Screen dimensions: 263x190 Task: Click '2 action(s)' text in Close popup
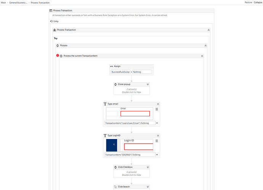pyautogui.click(x=131, y=89)
